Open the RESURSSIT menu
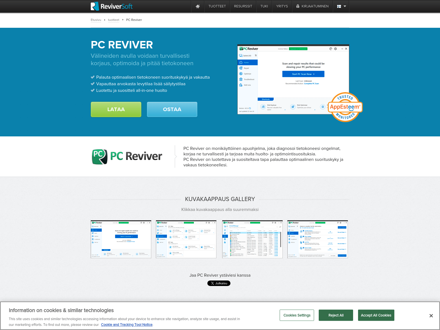Image resolution: width=440 pixels, height=330 pixels. tap(243, 6)
